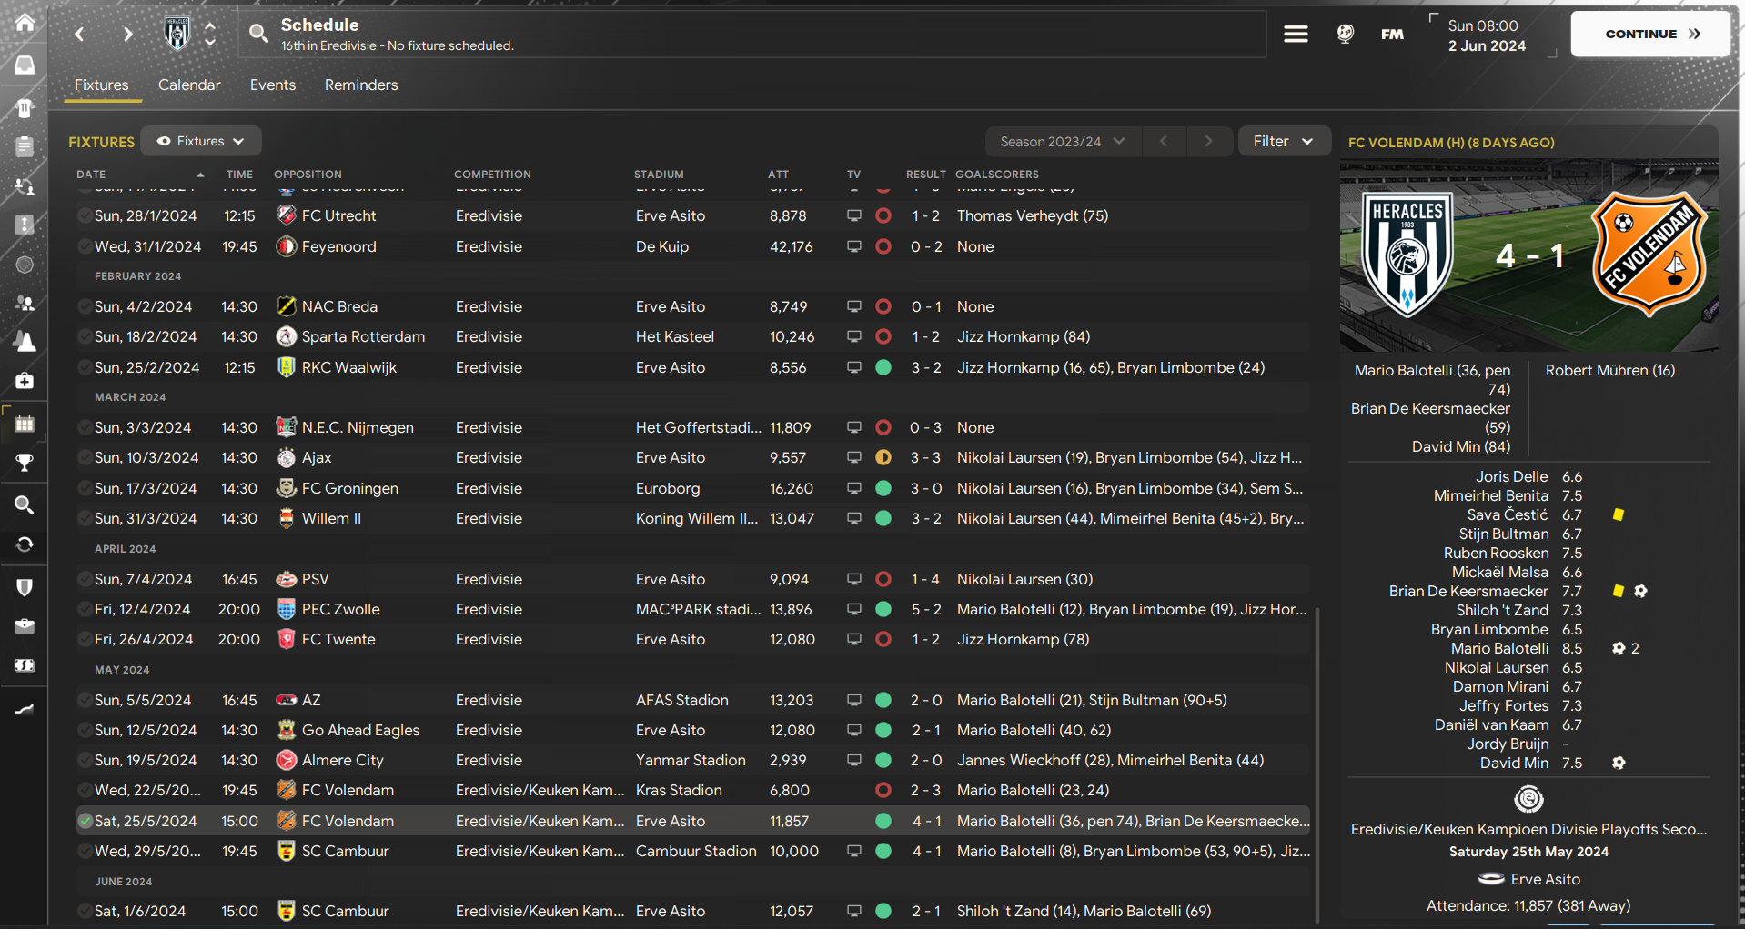The width and height of the screenshot is (1745, 929).
Task: Toggle selection circle for FC Twente row
Action: (x=85, y=639)
